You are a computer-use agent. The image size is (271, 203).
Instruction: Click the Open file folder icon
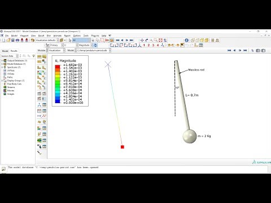coord(8,40)
